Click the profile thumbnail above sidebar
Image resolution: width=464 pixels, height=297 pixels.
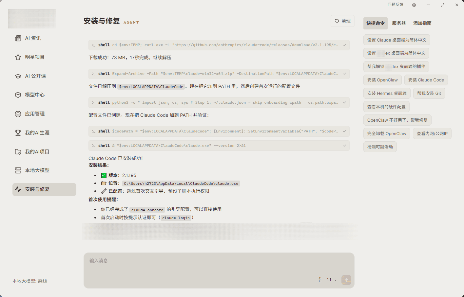[x=32, y=19]
